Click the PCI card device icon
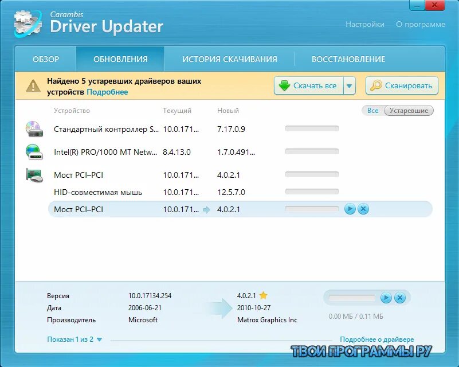This screenshot has width=459, height=367. [34, 175]
